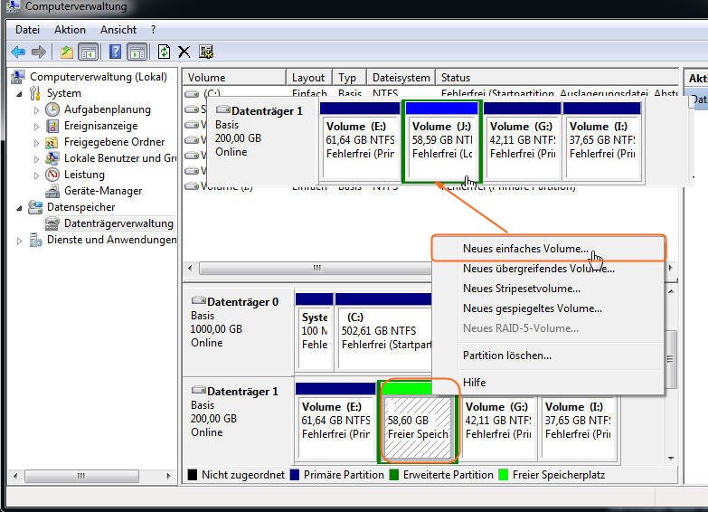Click the Ereignisanzeige icon in tree

click(x=52, y=126)
